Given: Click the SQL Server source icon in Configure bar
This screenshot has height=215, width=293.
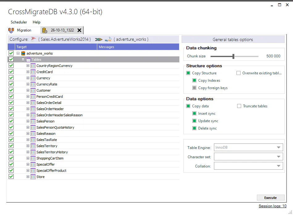Looking at the screenshot, I should 33,39.
